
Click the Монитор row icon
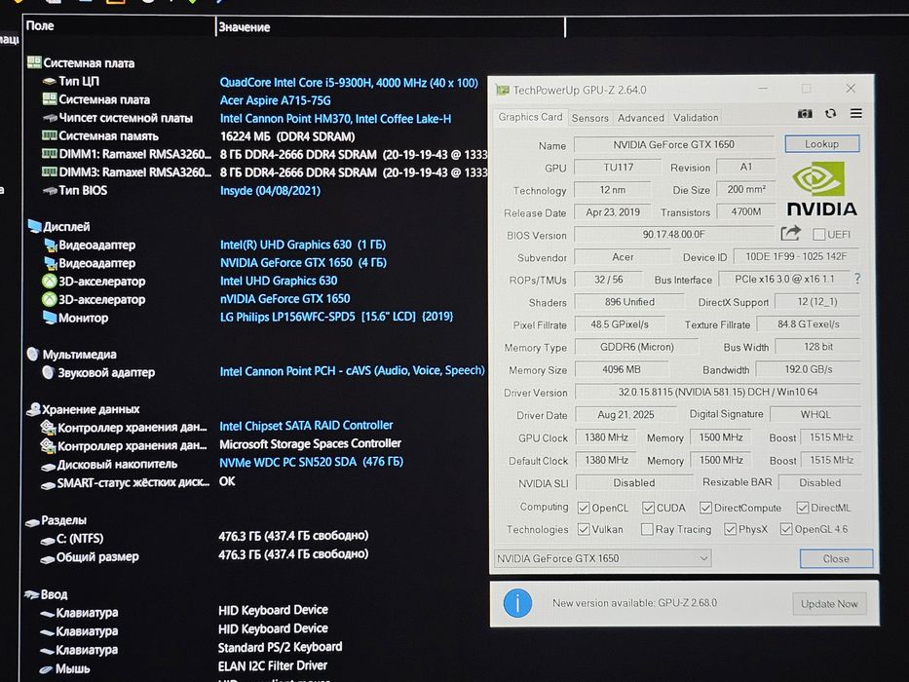pos(50,318)
